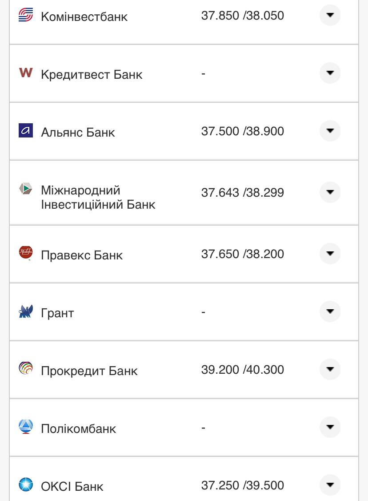Expand the Кредитвест Банк row arrow
This screenshot has height=501, width=368.
click(x=330, y=73)
